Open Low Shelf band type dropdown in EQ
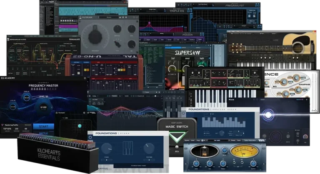The image size is (320, 174). [x=97, y=99]
